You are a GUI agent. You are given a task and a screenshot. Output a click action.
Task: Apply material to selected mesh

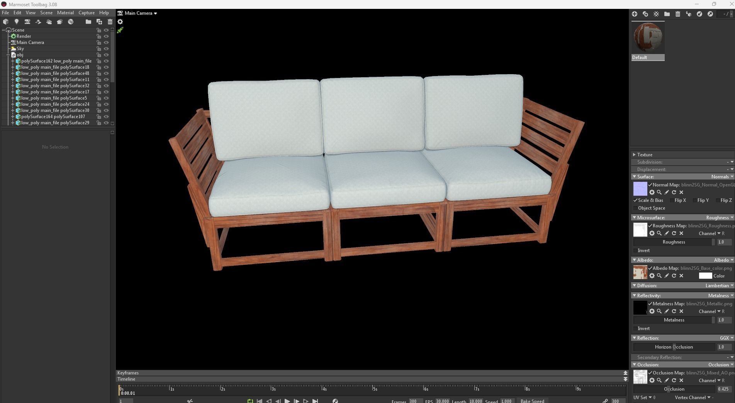tap(689, 14)
